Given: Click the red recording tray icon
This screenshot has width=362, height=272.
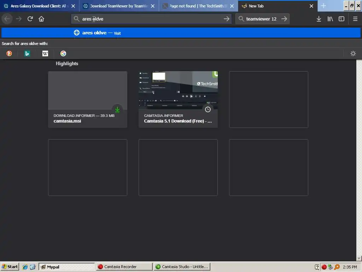Looking at the screenshot, I should pyautogui.click(x=324, y=267).
